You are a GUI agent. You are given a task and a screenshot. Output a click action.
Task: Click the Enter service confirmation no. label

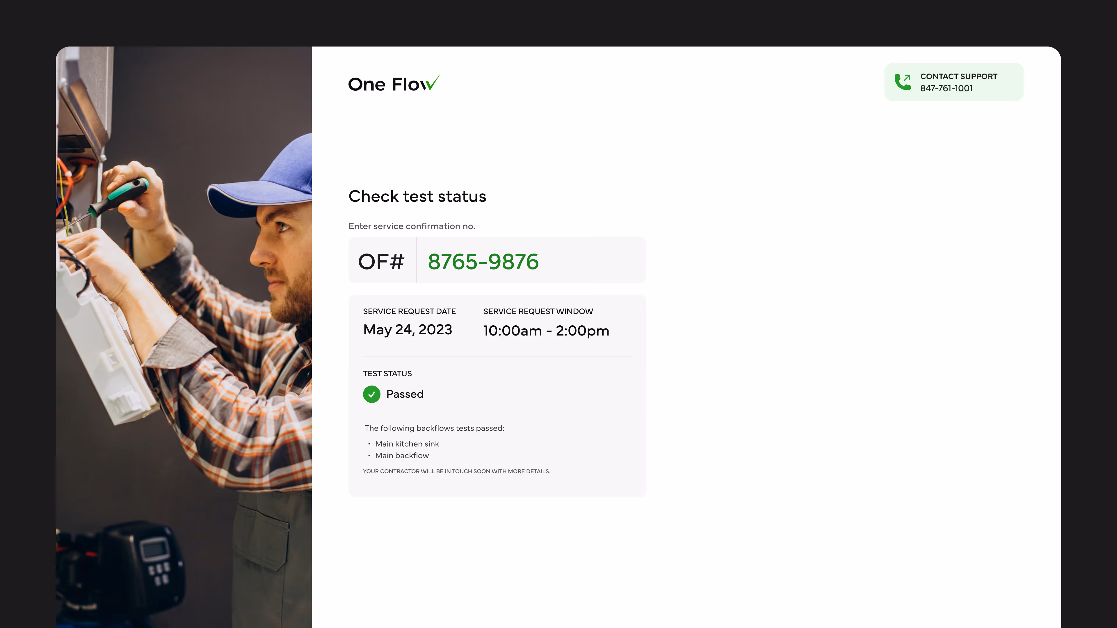pyautogui.click(x=412, y=226)
